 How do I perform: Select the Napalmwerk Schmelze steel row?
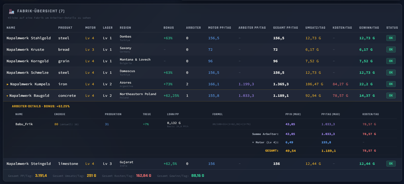pyautogui.click(x=202, y=72)
